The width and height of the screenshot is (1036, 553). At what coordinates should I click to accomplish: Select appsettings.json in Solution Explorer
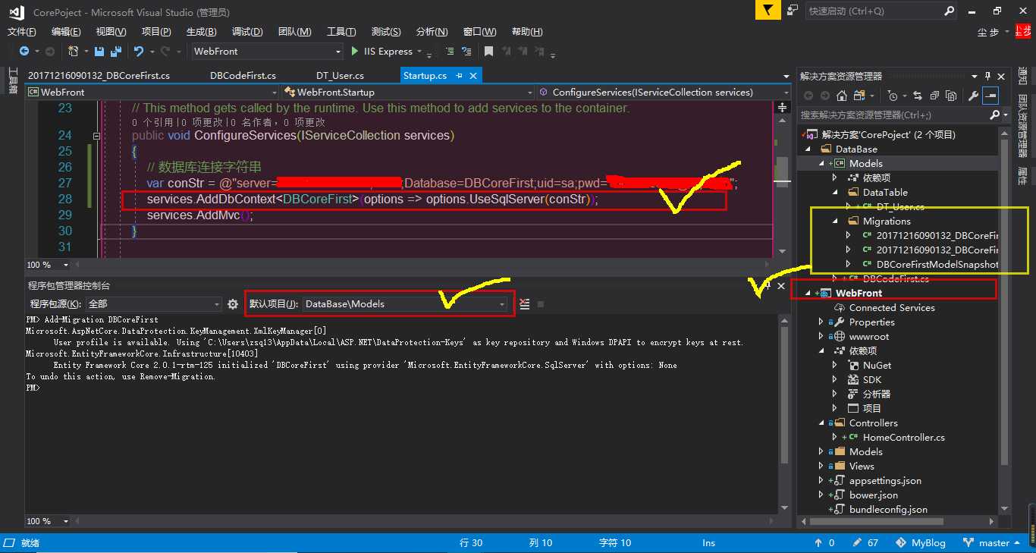tap(885, 480)
